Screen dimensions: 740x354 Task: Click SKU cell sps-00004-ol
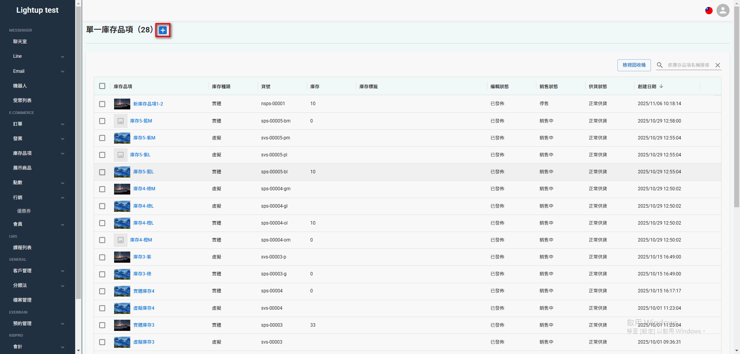point(274,223)
